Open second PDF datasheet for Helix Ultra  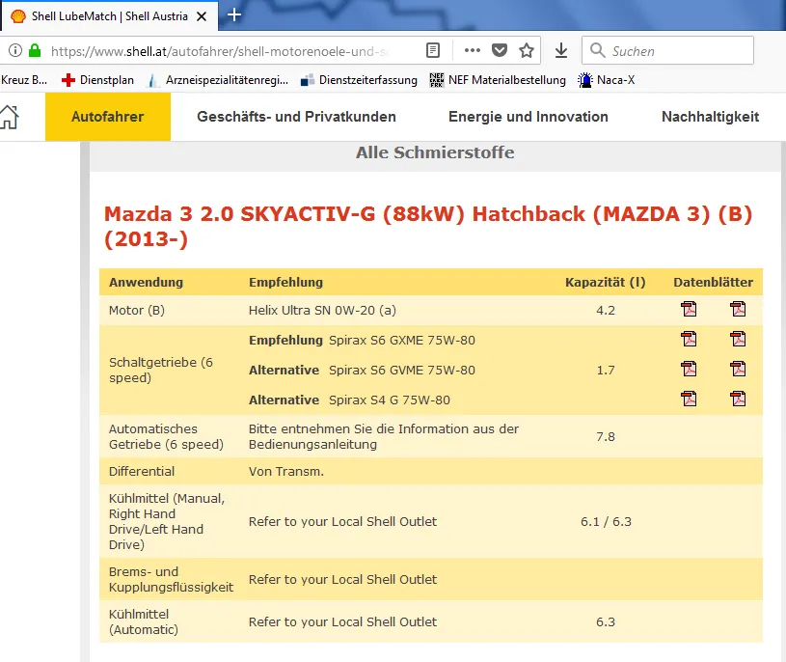click(738, 309)
